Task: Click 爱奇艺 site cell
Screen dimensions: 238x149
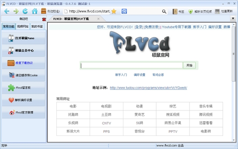Action: 140,114
